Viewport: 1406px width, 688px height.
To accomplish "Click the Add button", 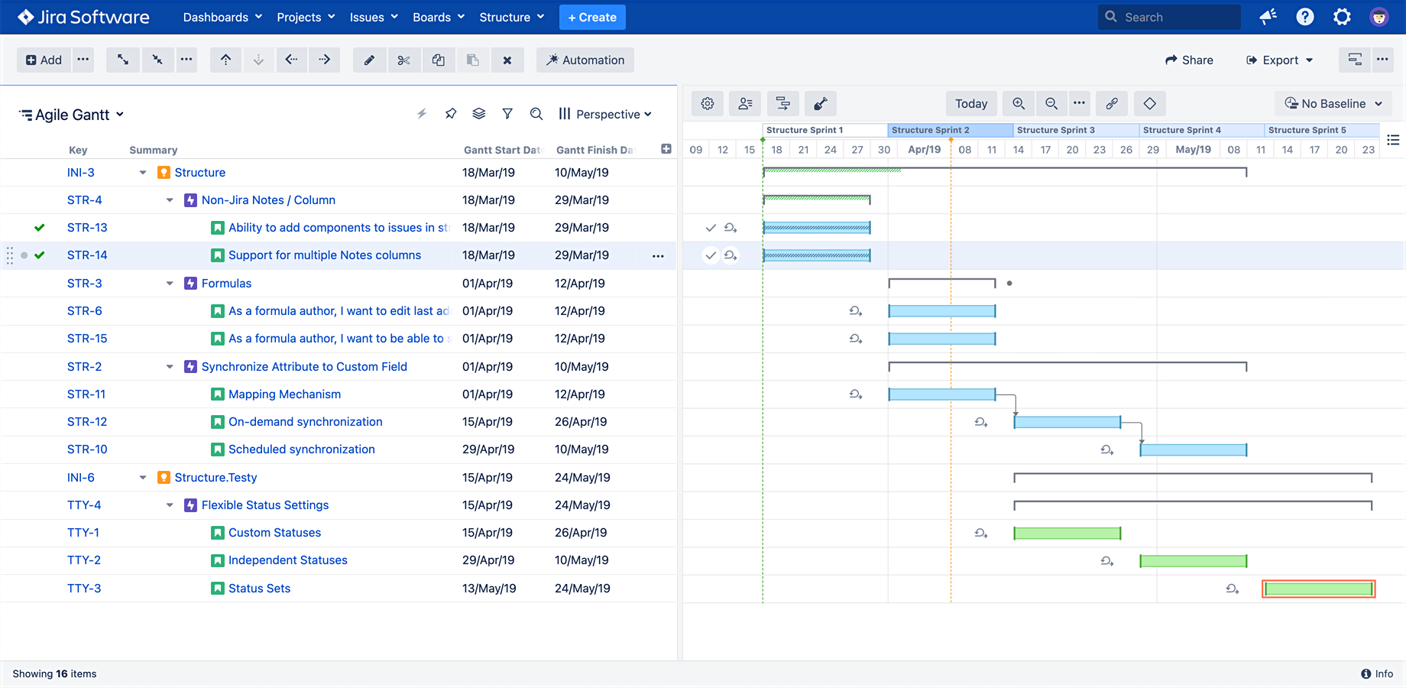I will pos(44,60).
